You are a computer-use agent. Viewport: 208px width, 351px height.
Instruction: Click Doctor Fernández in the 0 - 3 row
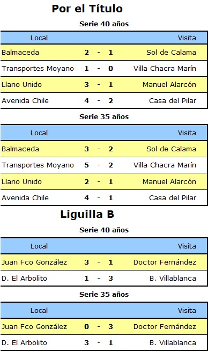[165, 327]
